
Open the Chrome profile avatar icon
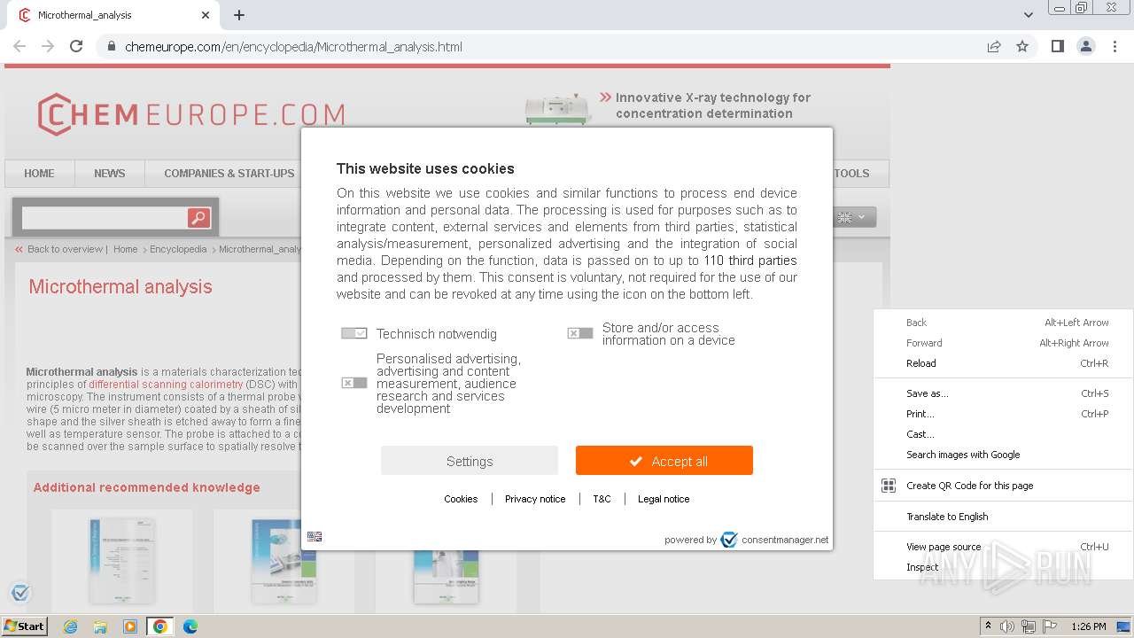pos(1085,46)
